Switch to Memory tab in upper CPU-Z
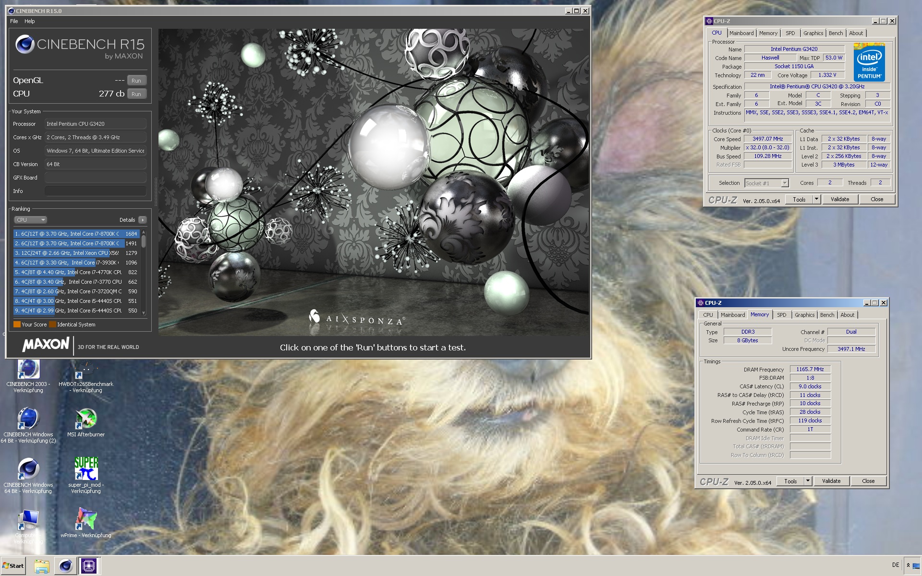This screenshot has height=576, width=922. point(768,33)
